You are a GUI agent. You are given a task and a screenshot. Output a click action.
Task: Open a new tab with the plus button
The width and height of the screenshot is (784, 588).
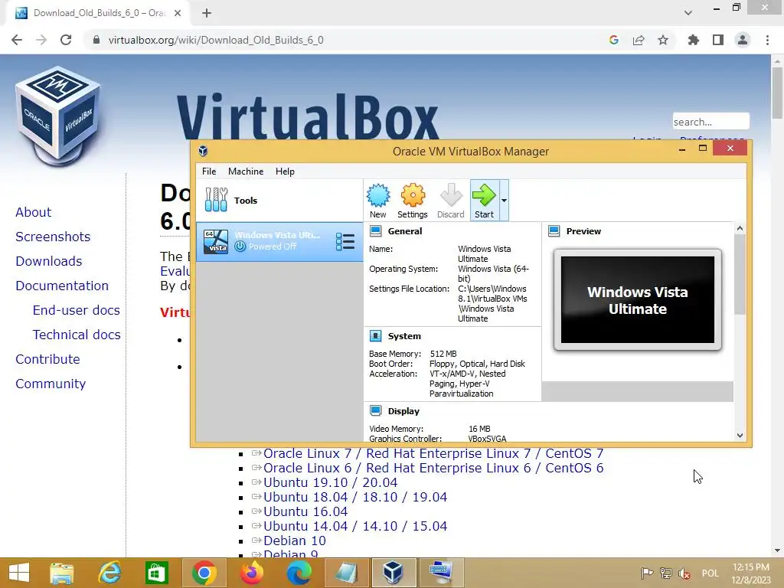[x=207, y=13]
